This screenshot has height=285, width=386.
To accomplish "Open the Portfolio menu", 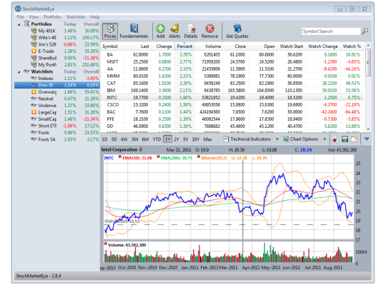I will coord(52,17).
